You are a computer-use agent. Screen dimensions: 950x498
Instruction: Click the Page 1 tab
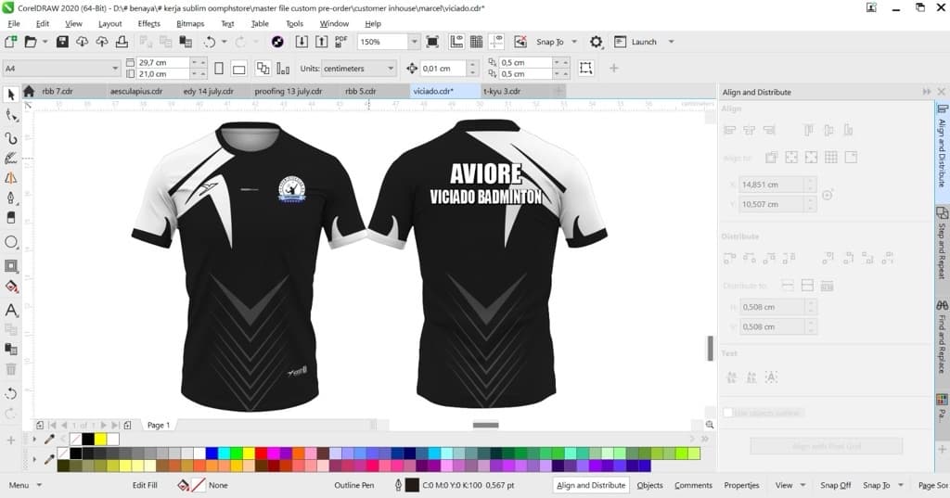(x=159, y=425)
